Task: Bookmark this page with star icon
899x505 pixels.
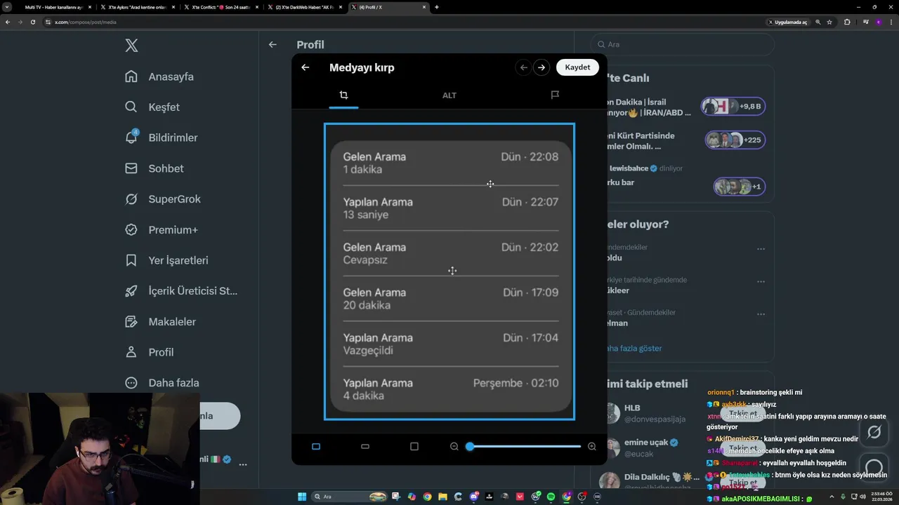Action: pos(829,22)
